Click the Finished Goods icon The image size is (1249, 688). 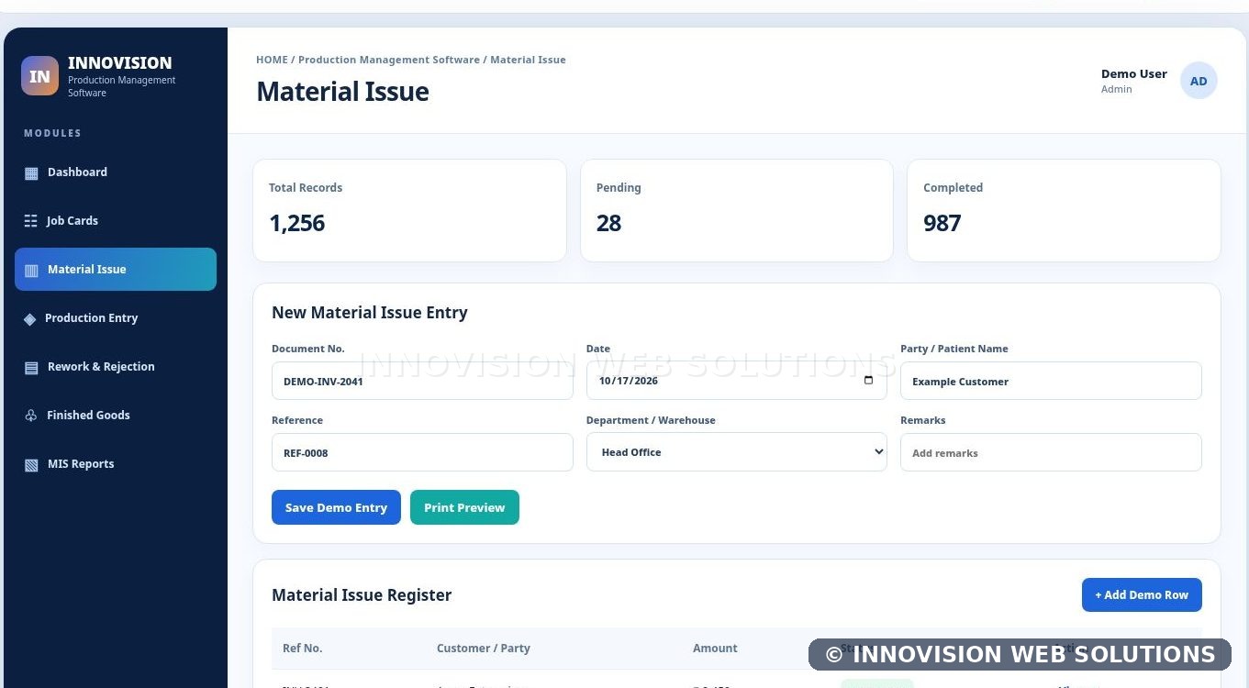[x=31, y=416]
